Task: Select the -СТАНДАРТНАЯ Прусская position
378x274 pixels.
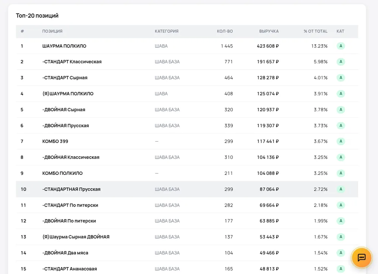Action: 71,189
